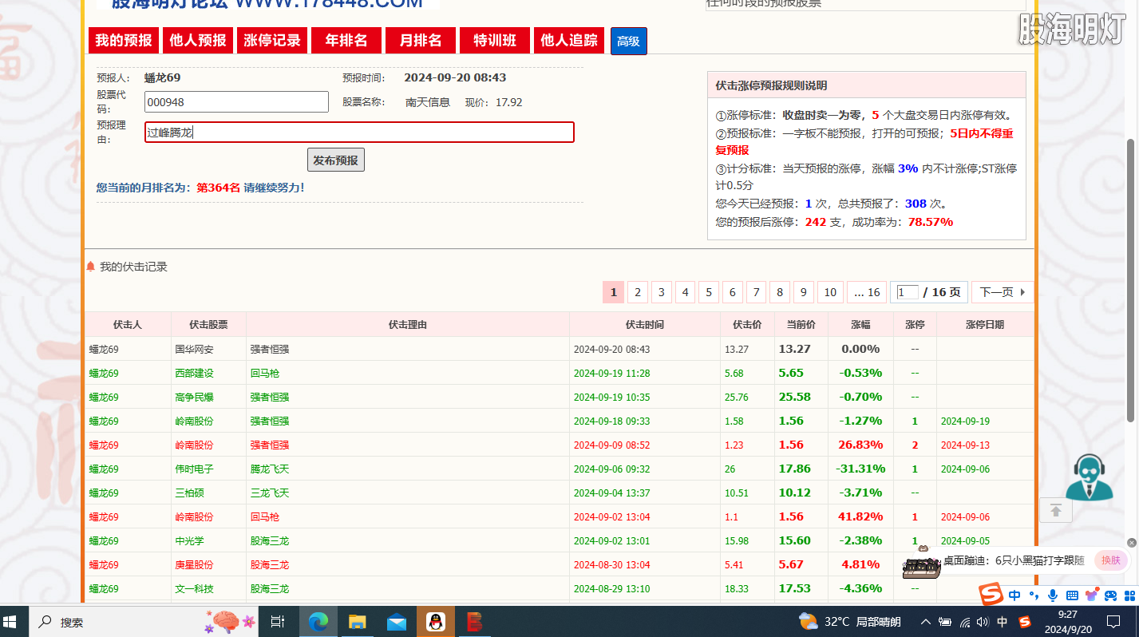Click the microphone voice input icon

1053,595
